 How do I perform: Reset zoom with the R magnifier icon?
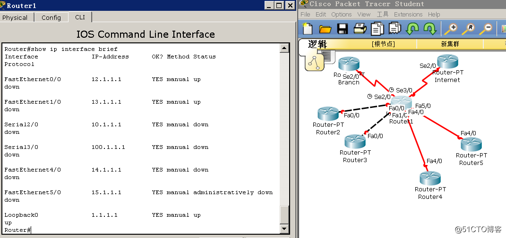click(468, 29)
